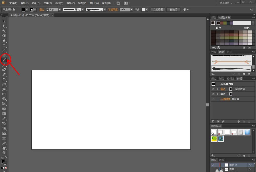Open the 效果(C) menu

click(71, 3)
